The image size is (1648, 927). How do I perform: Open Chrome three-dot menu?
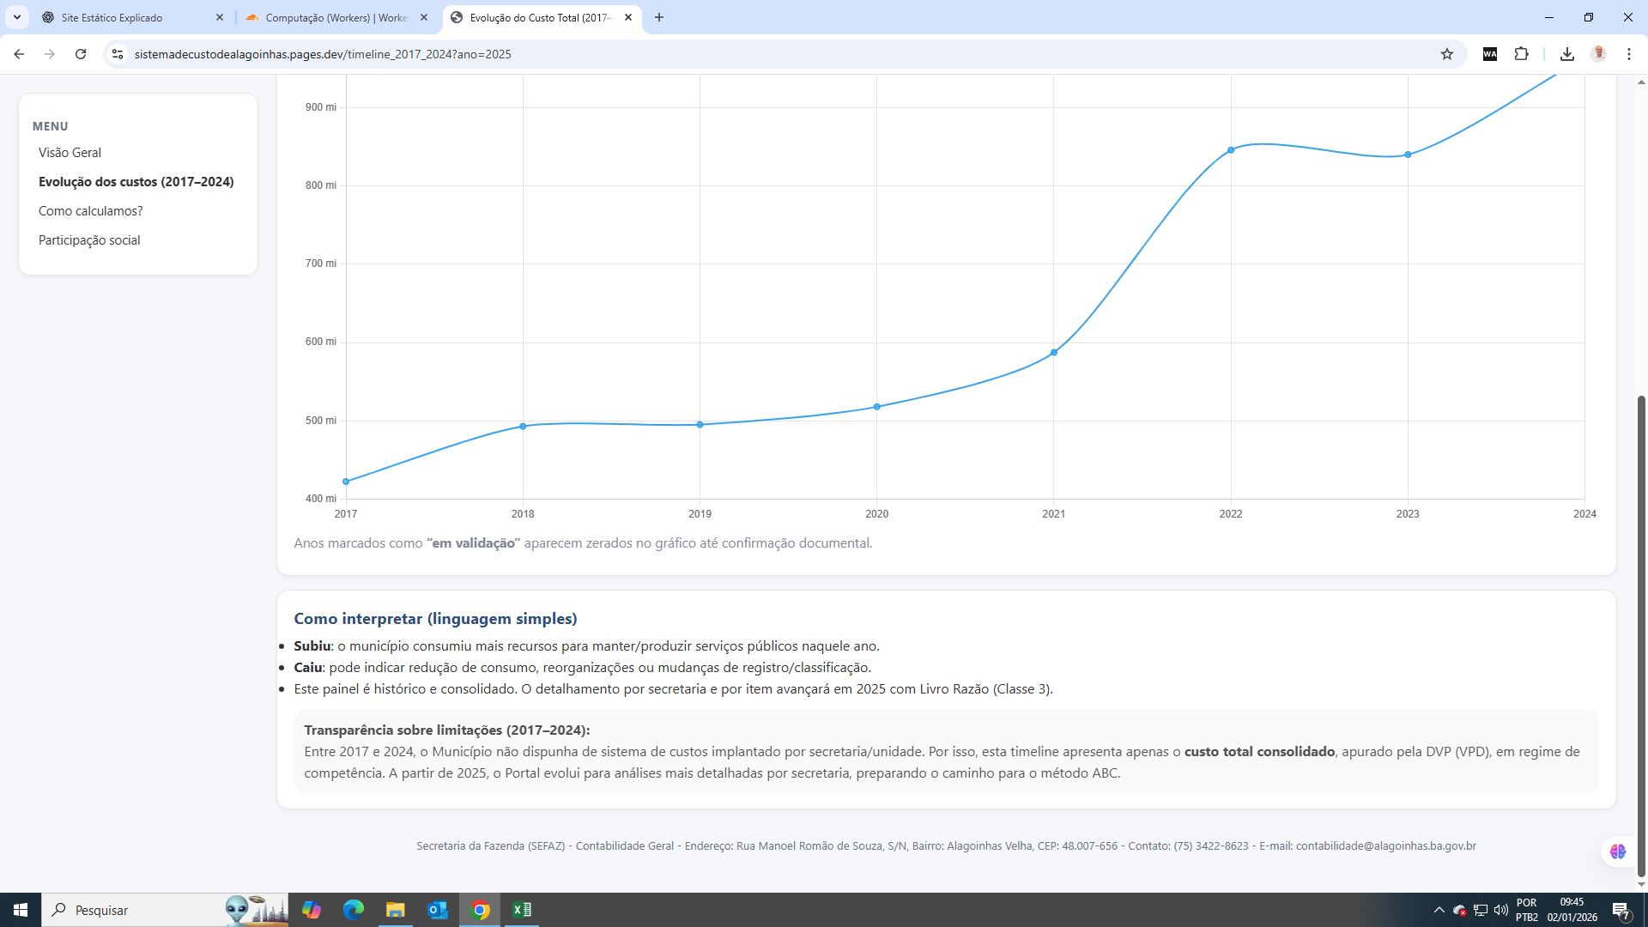[x=1629, y=54]
